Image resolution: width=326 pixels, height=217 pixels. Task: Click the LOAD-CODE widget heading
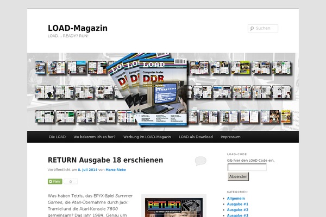pos(237,154)
